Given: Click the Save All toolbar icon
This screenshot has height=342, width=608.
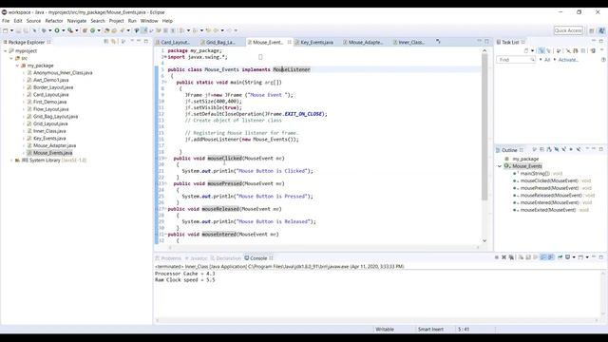Looking at the screenshot, I should click(26, 30).
